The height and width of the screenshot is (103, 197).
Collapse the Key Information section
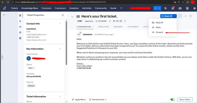[60, 49]
